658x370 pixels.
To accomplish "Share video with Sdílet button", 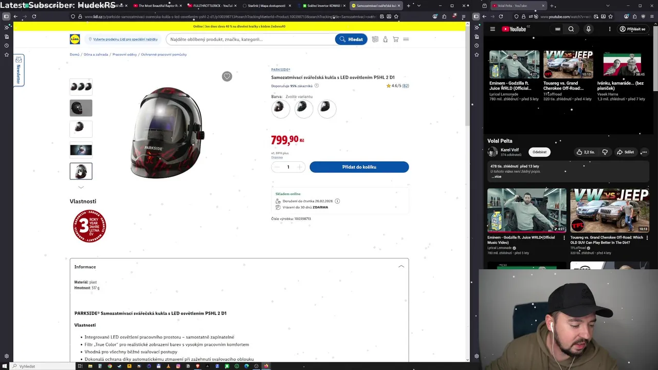I will [625, 152].
